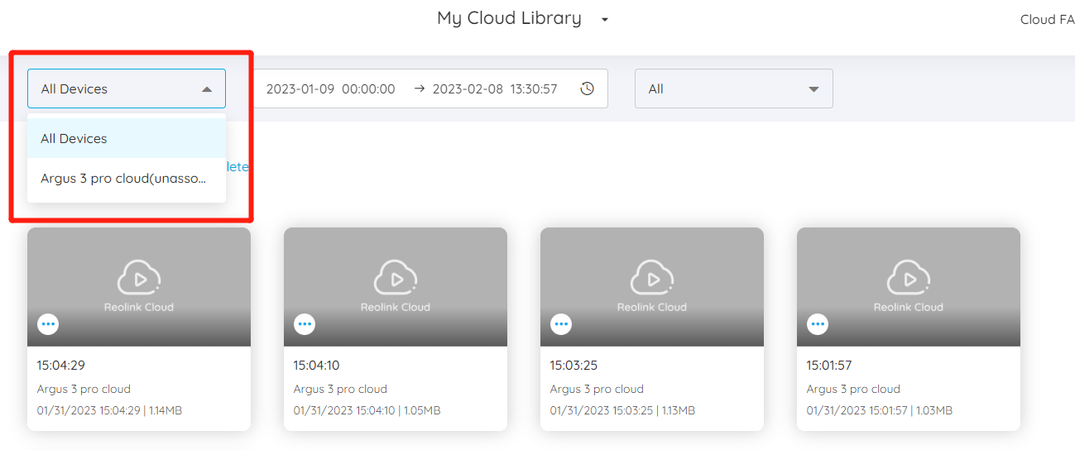Open the three-dot menu on the 15:01:57 video
The height and width of the screenshot is (450, 1075).
click(818, 324)
